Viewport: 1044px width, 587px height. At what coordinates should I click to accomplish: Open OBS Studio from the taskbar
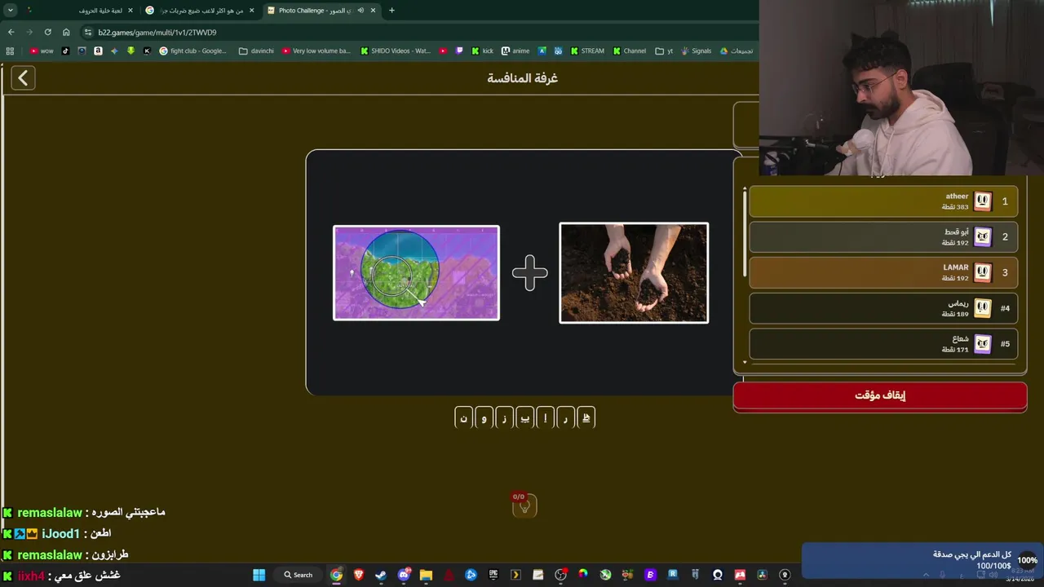(560, 575)
